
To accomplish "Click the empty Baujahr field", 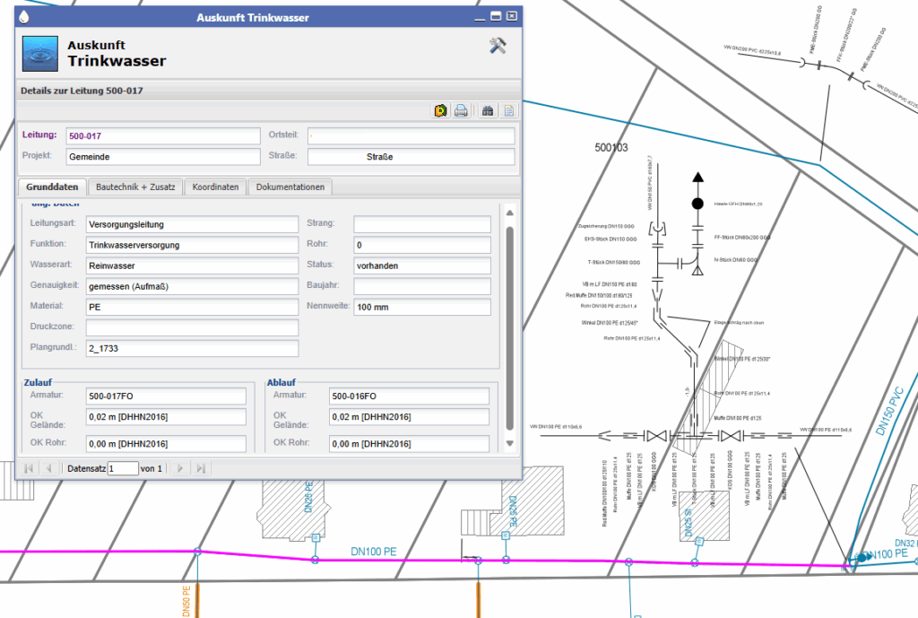I will (x=422, y=286).
